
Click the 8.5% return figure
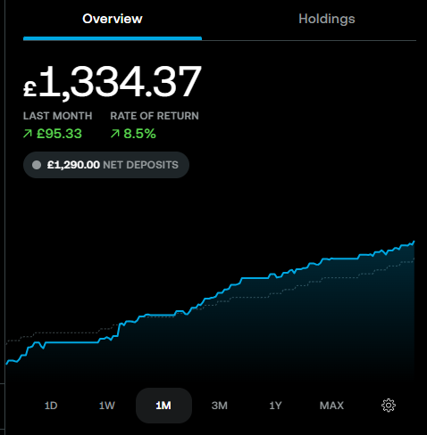[x=139, y=134]
